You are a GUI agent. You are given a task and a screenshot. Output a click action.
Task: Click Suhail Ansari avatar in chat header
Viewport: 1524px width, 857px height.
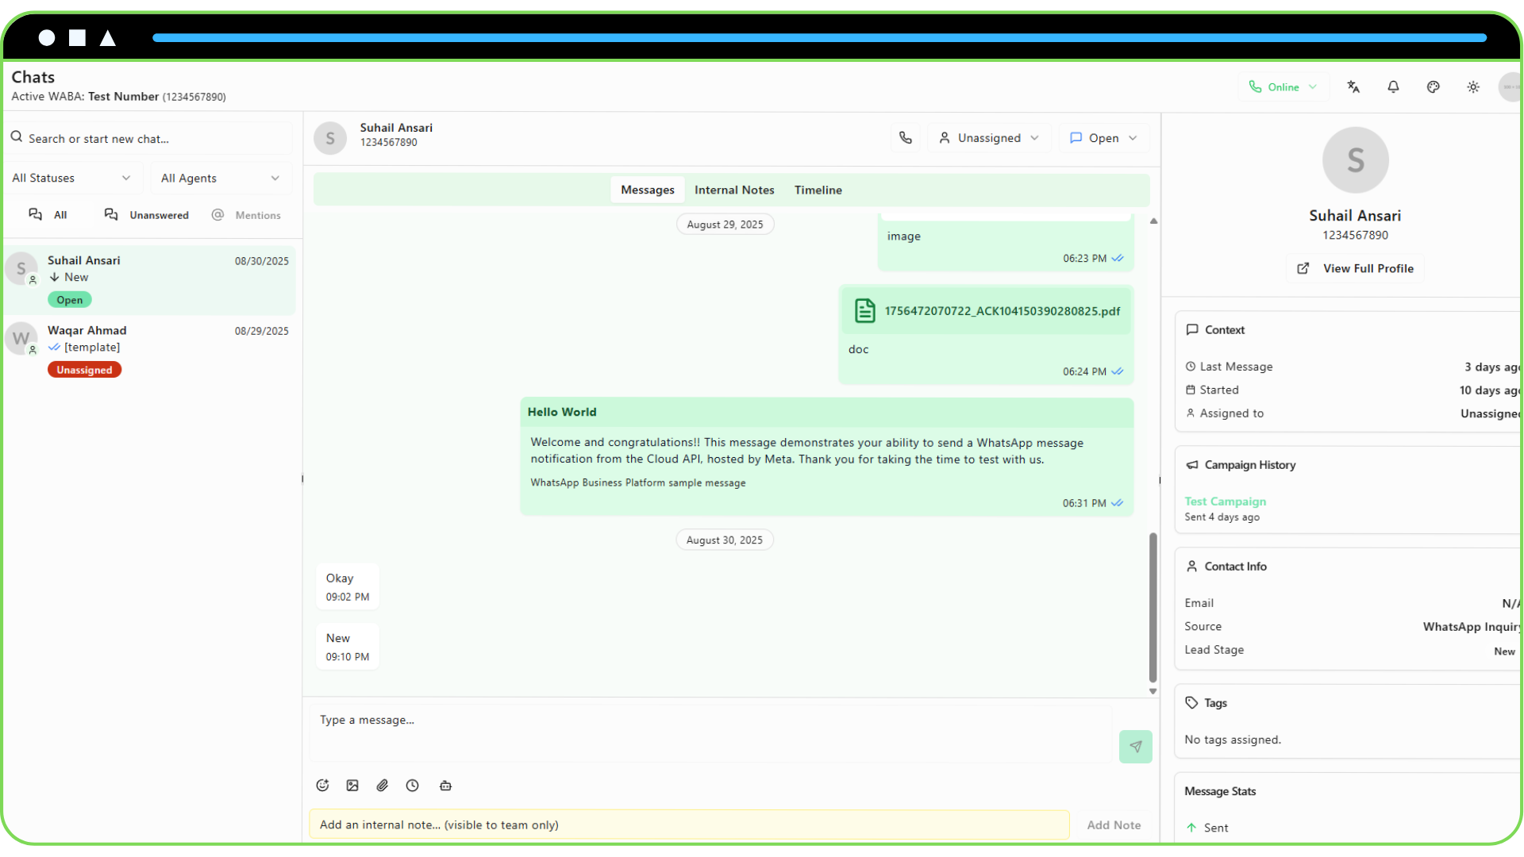tap(330, 138)
